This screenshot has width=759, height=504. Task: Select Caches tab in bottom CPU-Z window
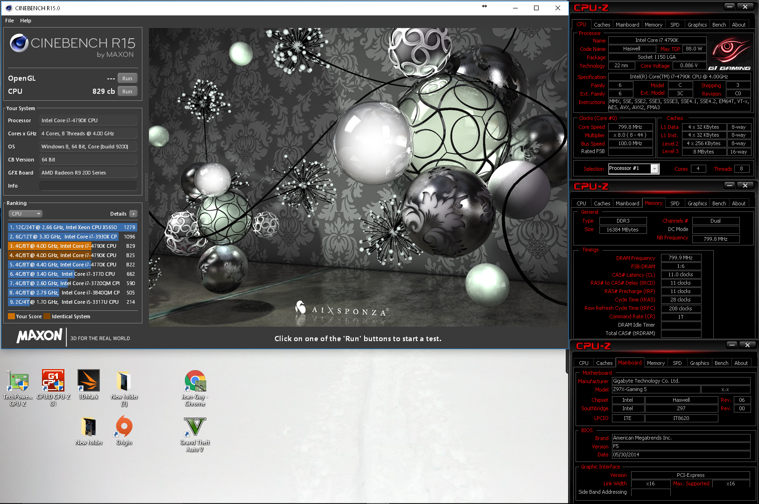point(604,363)
